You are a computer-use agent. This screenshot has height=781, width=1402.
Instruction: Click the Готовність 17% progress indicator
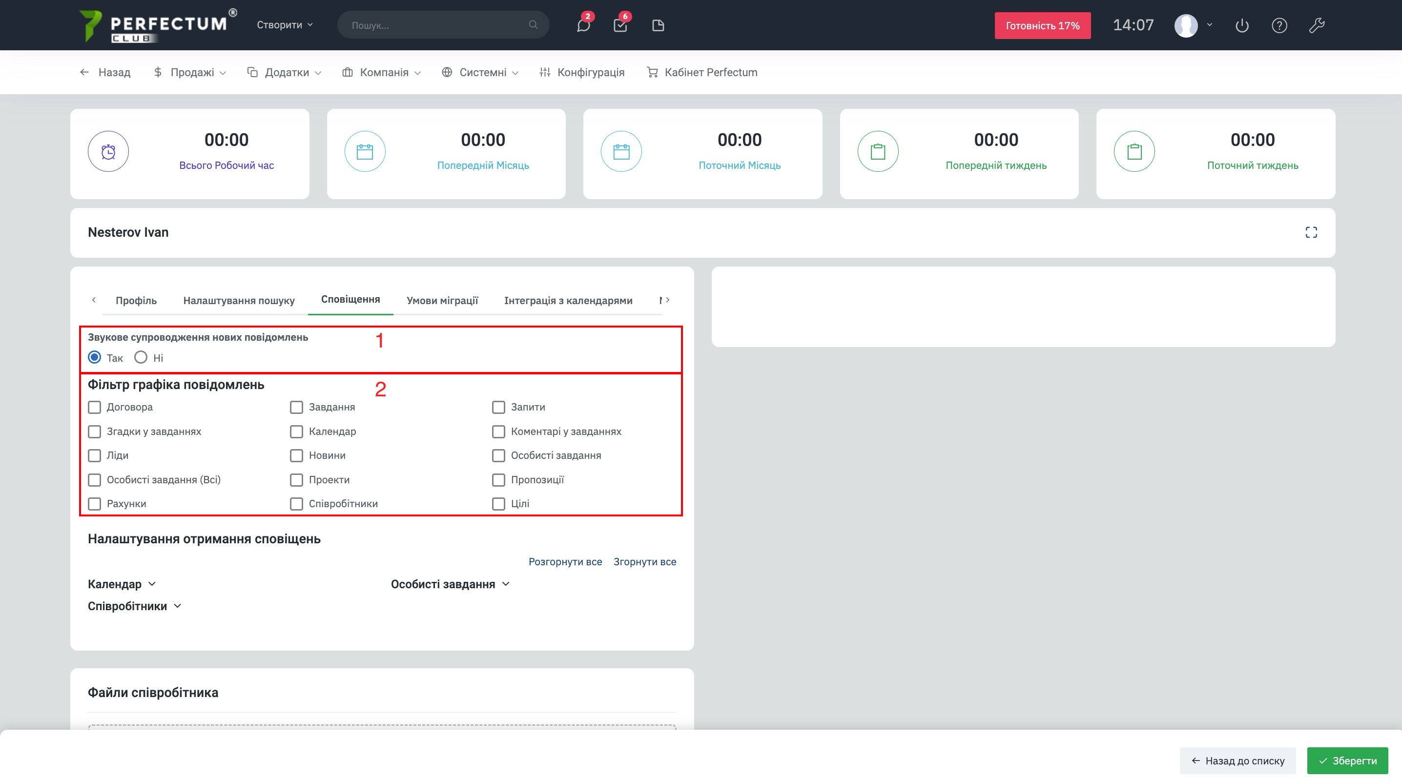pos(1042,25)
